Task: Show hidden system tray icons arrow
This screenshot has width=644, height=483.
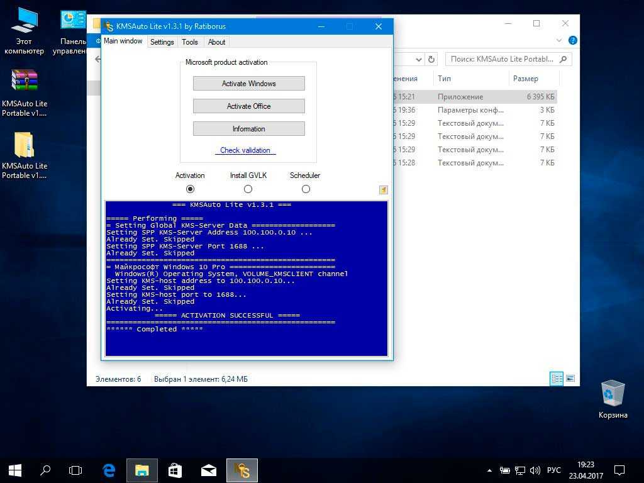Action: (489, 470)
